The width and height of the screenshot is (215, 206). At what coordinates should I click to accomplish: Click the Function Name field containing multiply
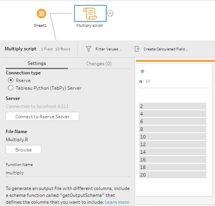click(68, 173)
